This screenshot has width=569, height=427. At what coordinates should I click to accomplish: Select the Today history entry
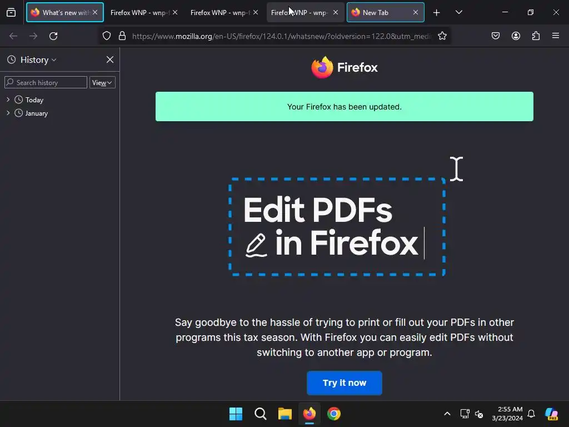34,100
